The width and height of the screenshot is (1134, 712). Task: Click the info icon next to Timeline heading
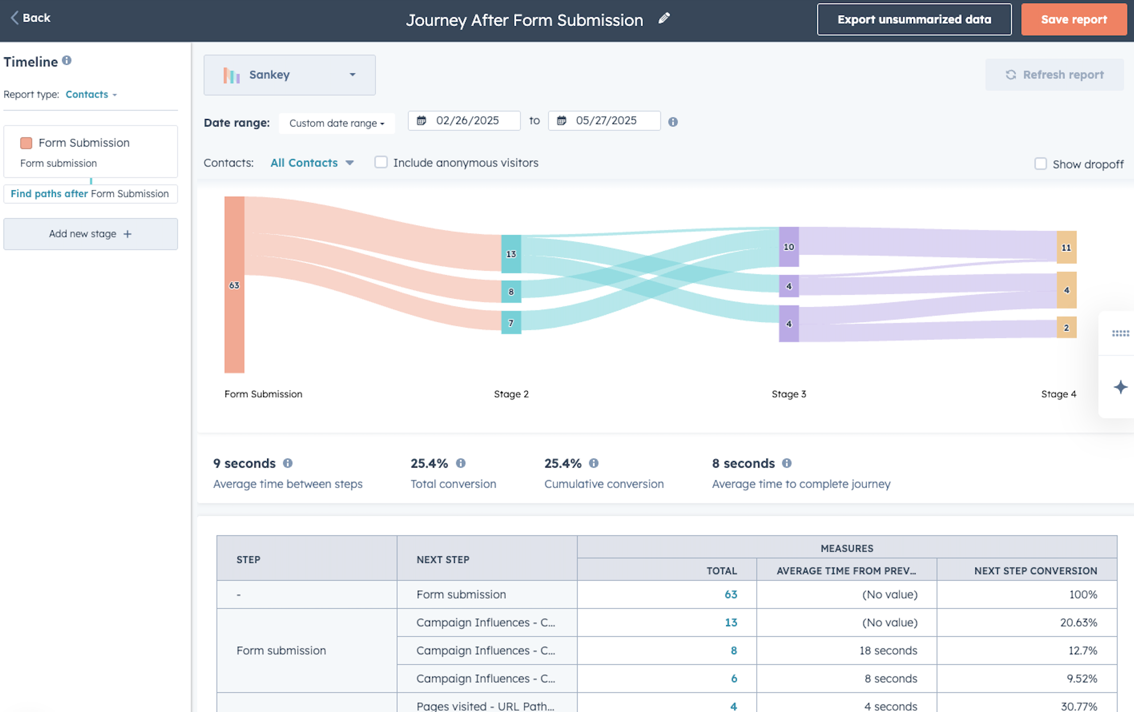coord(67,61)
